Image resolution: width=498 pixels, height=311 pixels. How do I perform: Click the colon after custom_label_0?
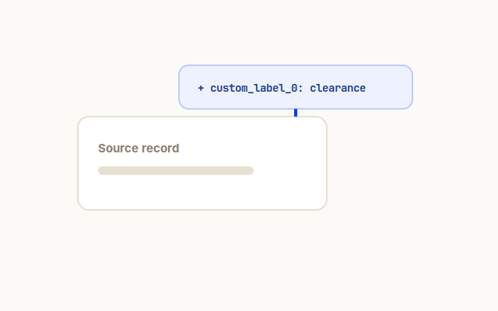(300, 89)
